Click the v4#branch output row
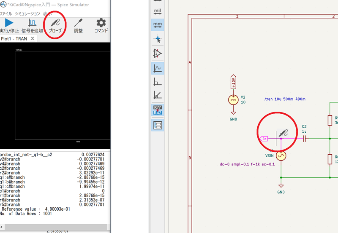The image size is (338, 233). 52,164
